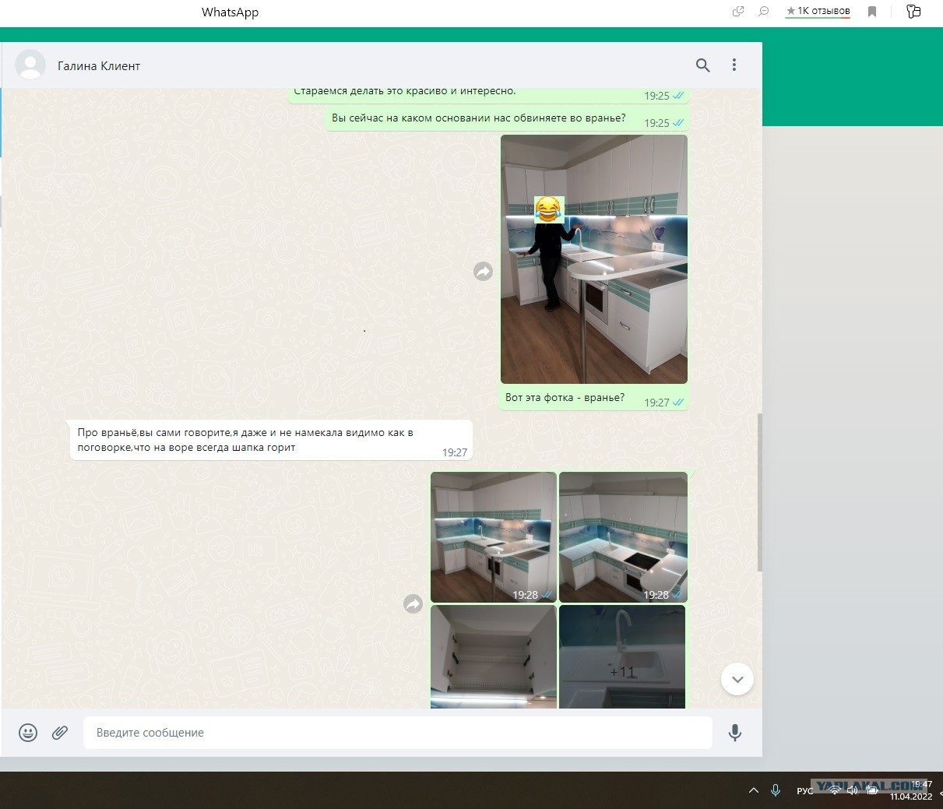
Task: Click the bookmark icon in top bar
Action: click(x=872, y=12)
